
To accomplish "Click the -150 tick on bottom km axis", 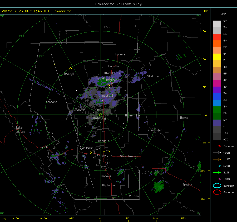I will pos(16,218).
